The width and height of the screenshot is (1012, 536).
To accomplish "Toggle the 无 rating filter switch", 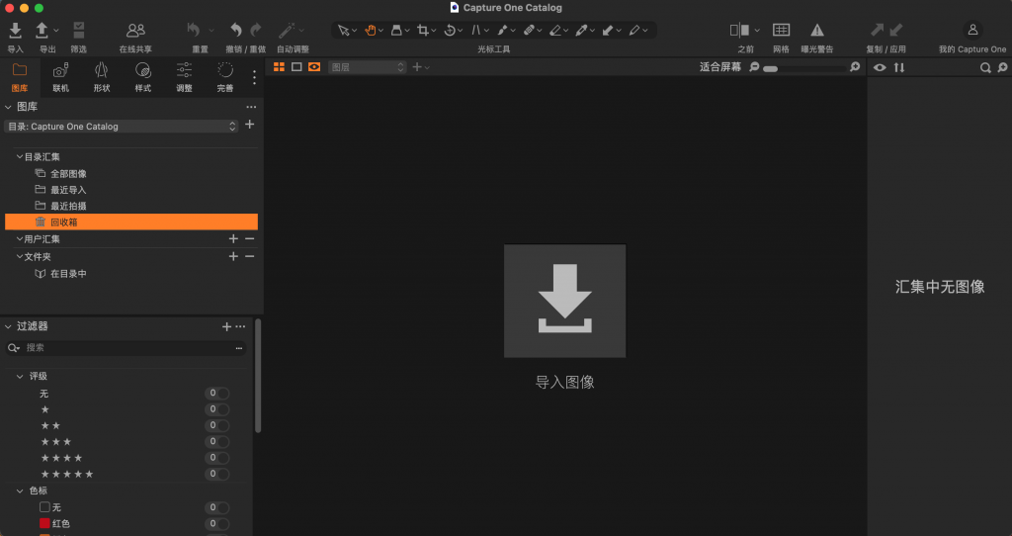I will (x=216, y=394).
